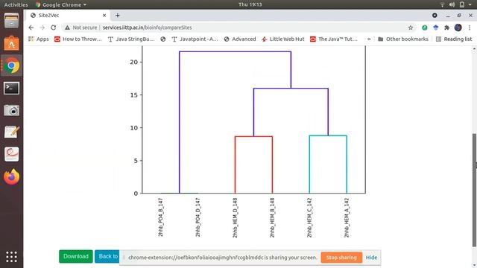Open 'Javatpoint - A...' bookmark
The image size is (477, 268).
[x=195, y=39]
